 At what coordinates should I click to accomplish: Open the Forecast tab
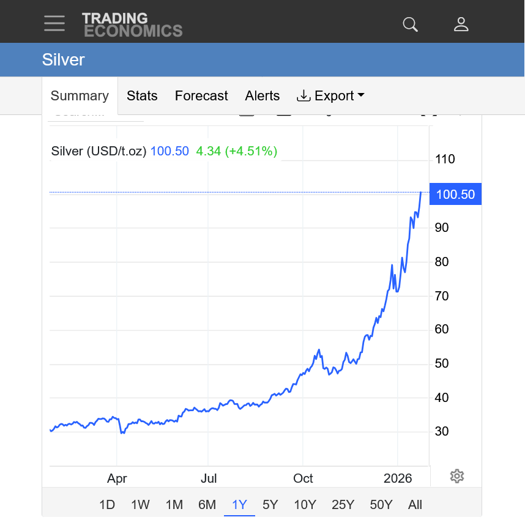pos(201,96)
